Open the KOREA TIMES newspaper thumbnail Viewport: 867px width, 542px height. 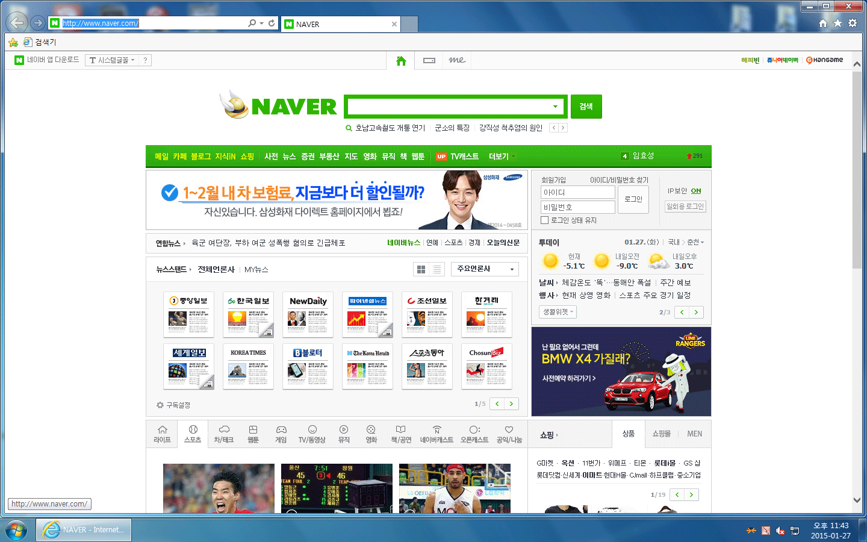[x=248, y=366]
